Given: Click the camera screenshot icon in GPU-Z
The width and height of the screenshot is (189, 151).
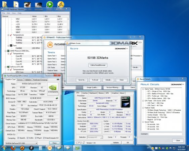Looking at the screenshot, I should tap(58, 80).
